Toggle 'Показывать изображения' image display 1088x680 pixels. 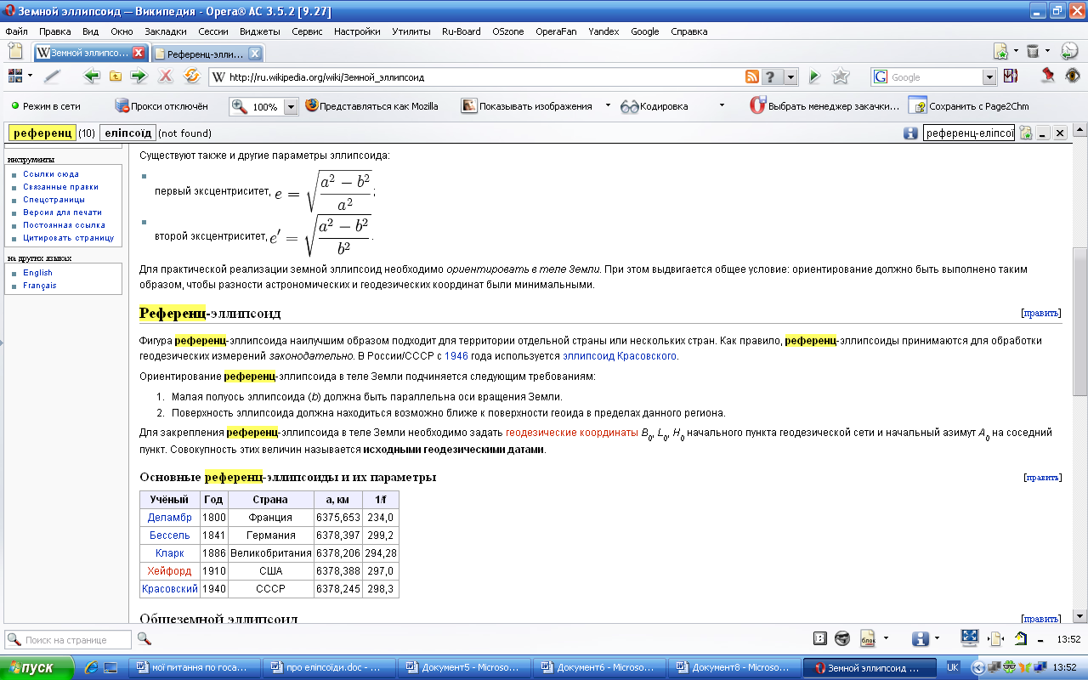(527, 106)
